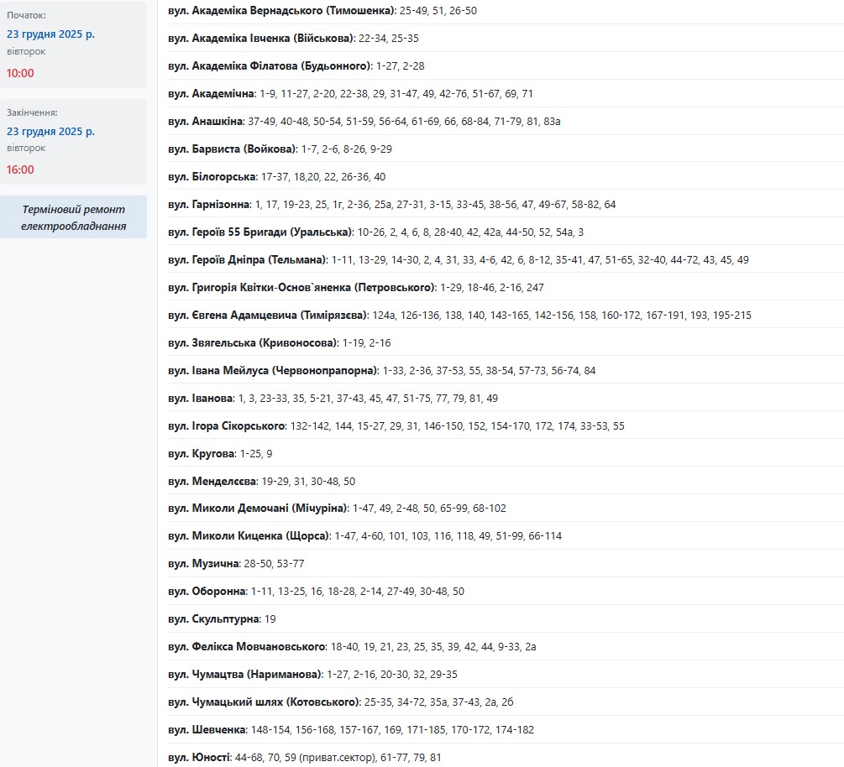Click the вул. Юності entry

[x=198, y=758]
